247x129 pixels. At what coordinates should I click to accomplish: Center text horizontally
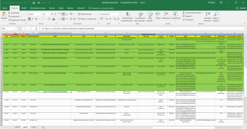point(63,19)
